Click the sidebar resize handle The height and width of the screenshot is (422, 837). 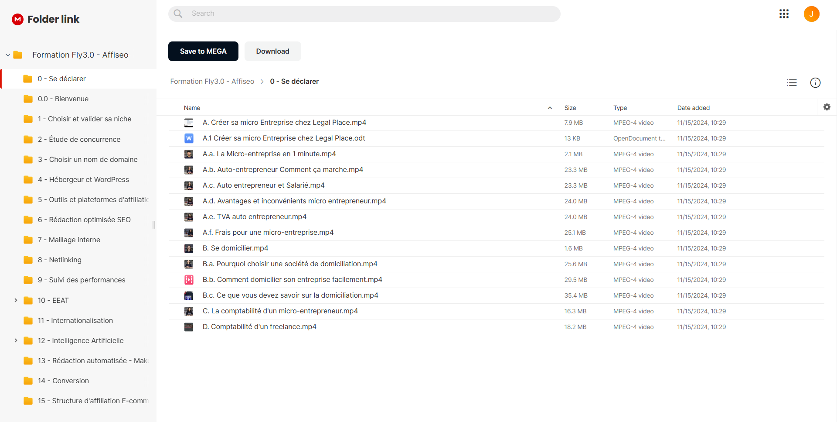[x=154, y=225]
